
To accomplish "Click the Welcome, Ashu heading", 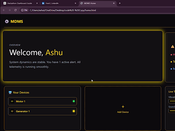I will [x=36, y=52].
